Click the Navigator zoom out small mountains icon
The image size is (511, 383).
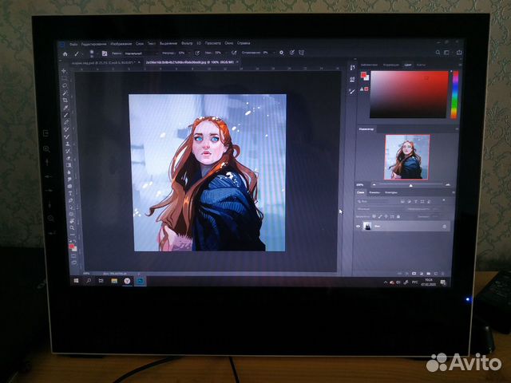374,184
